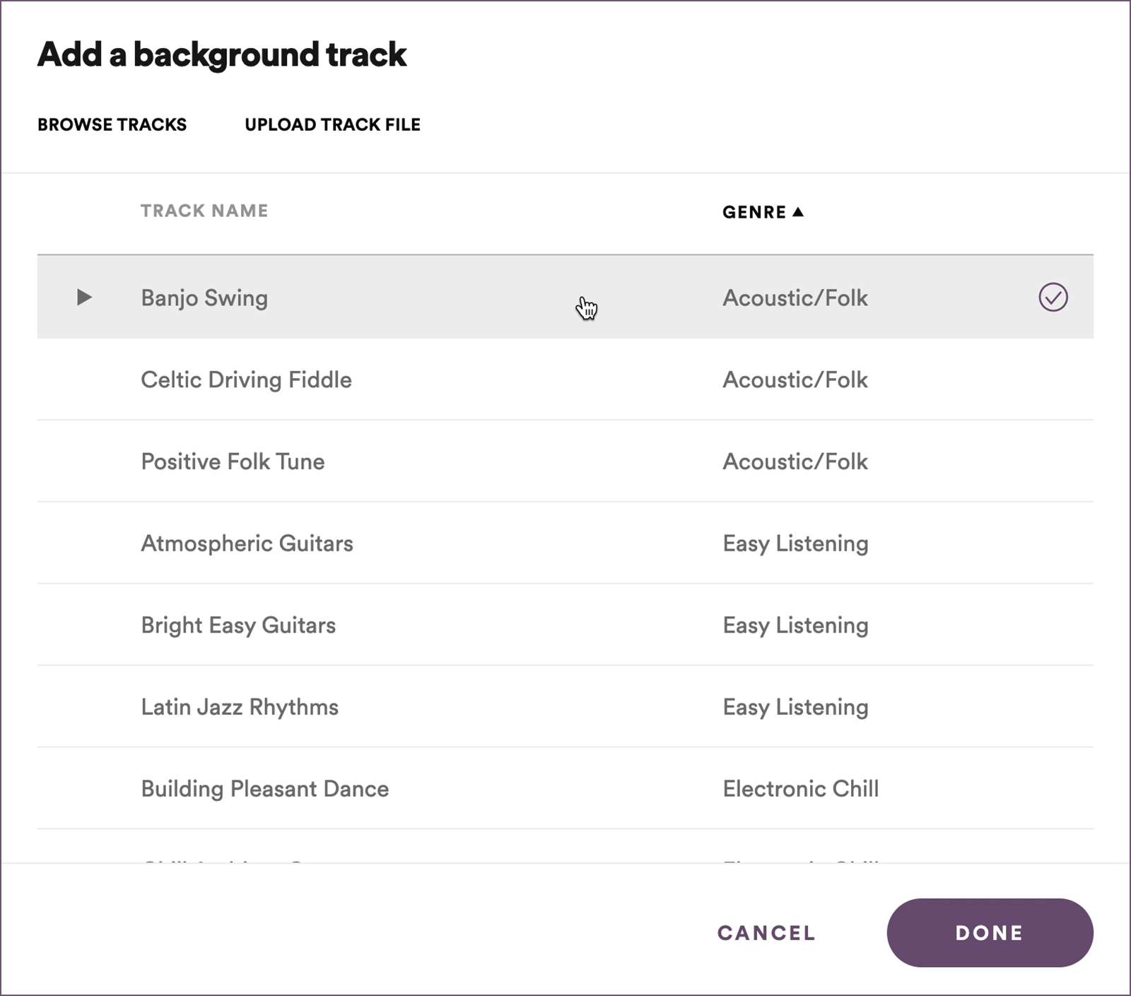Sort tracks by the Genre arrow
The width and height of the screenshot is (1131, 996).
click(798, 211)
